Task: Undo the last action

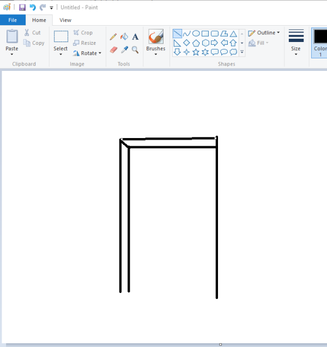Action: (33, 8)
